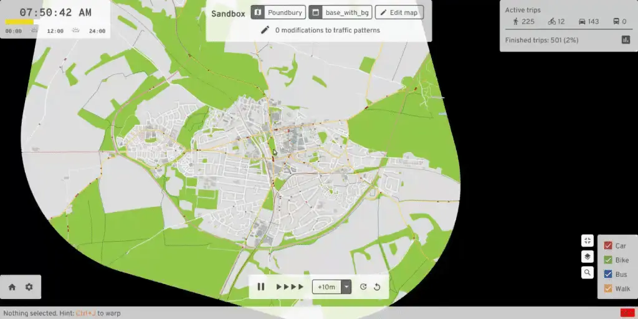
Task: Open the map search tool
Action: [x=587, y=273]
